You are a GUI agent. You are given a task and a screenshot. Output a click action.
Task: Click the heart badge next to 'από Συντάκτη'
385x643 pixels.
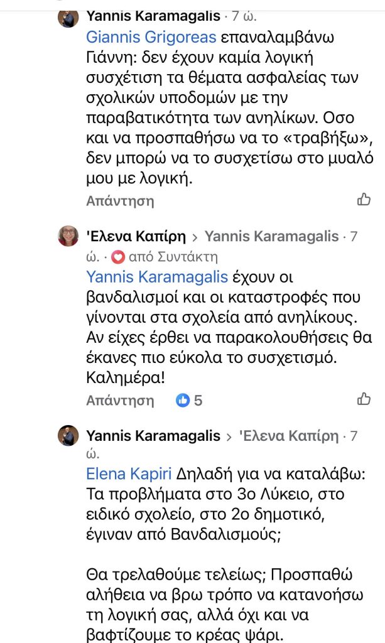click(117, 256)
